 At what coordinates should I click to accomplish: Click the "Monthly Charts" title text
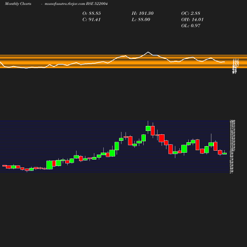(x=18, y=3)
